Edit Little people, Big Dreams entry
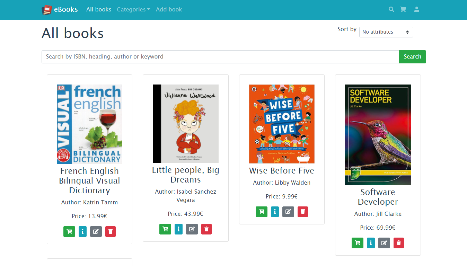 (x=192, y=229)
